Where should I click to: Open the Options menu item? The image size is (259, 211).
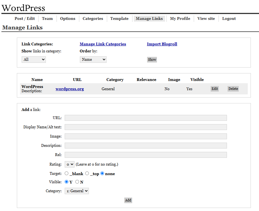pyautogui.click(x=68, y=18)
